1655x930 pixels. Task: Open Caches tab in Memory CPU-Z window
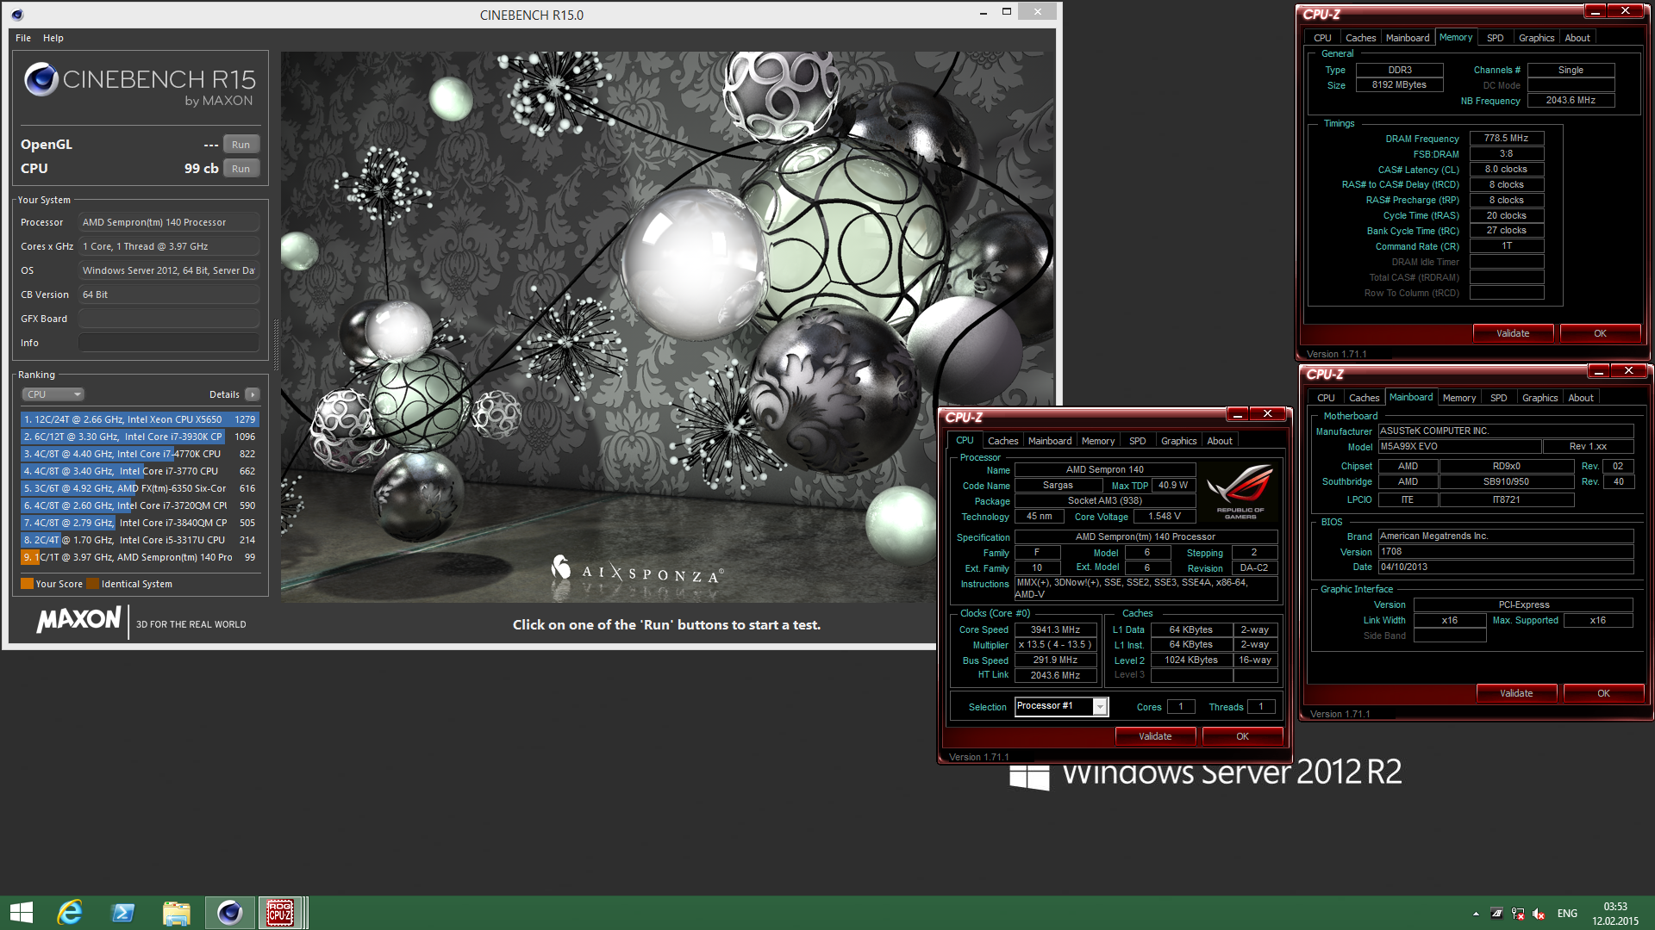point(1360,38)
